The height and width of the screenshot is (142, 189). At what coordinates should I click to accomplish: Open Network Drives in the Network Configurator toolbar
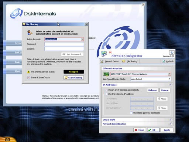pyautogui.click(x=109, y=61)
